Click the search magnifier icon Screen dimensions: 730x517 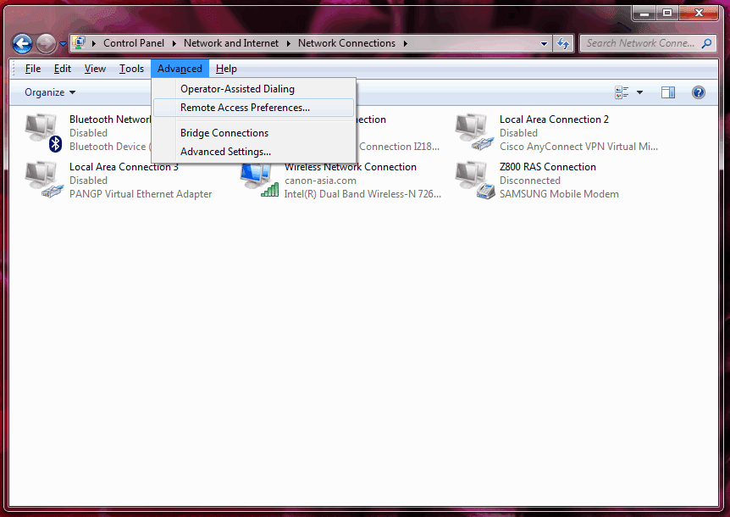pos(707,43)
